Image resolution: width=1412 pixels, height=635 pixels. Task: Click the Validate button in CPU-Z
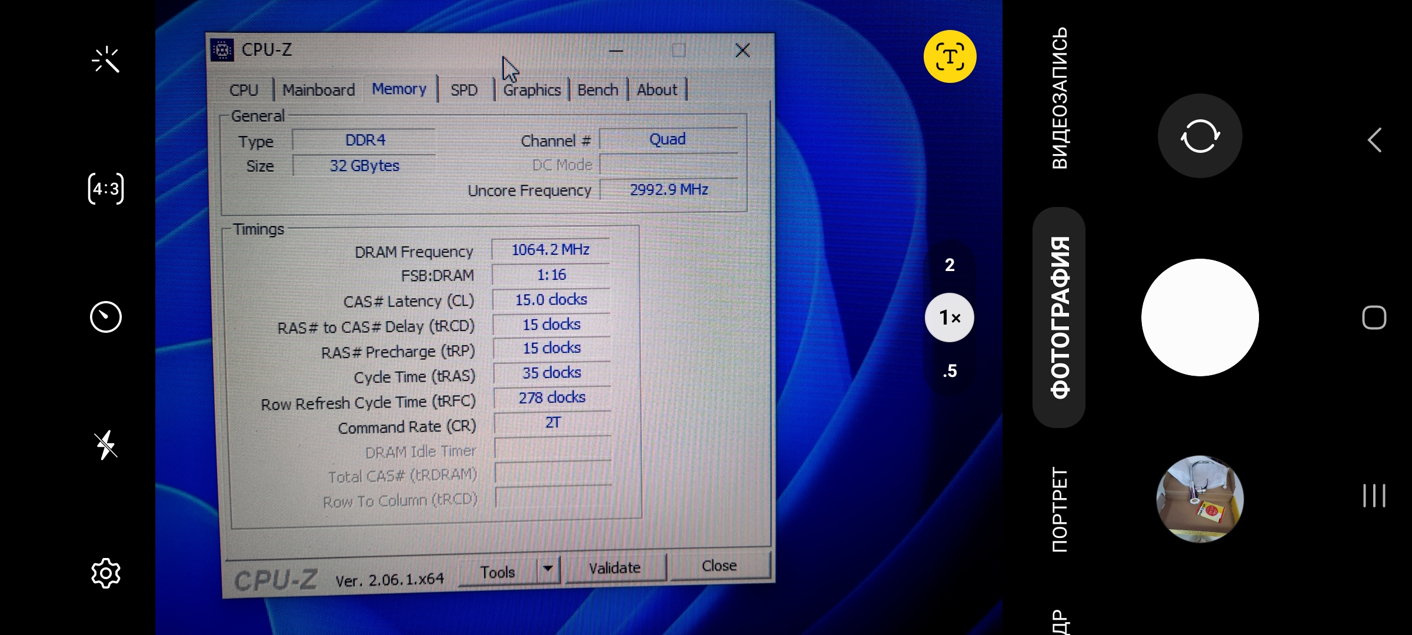[615, 568]
